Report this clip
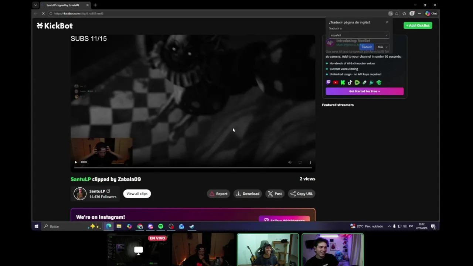The height and width of the screenshot is (266, 473). point(218,194)
